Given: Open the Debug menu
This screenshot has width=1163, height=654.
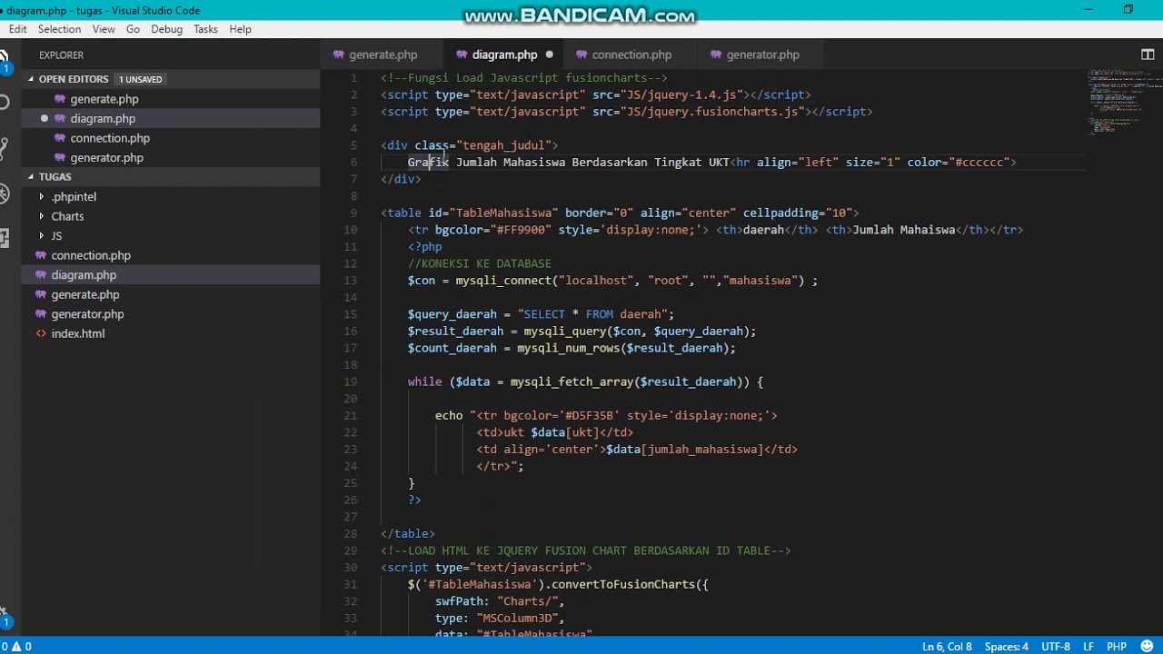Looking at the screenshot, I should [166, 29].
